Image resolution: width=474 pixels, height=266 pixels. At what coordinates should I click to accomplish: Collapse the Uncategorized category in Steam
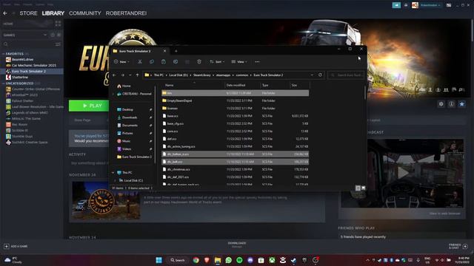(x=3, y=83)
